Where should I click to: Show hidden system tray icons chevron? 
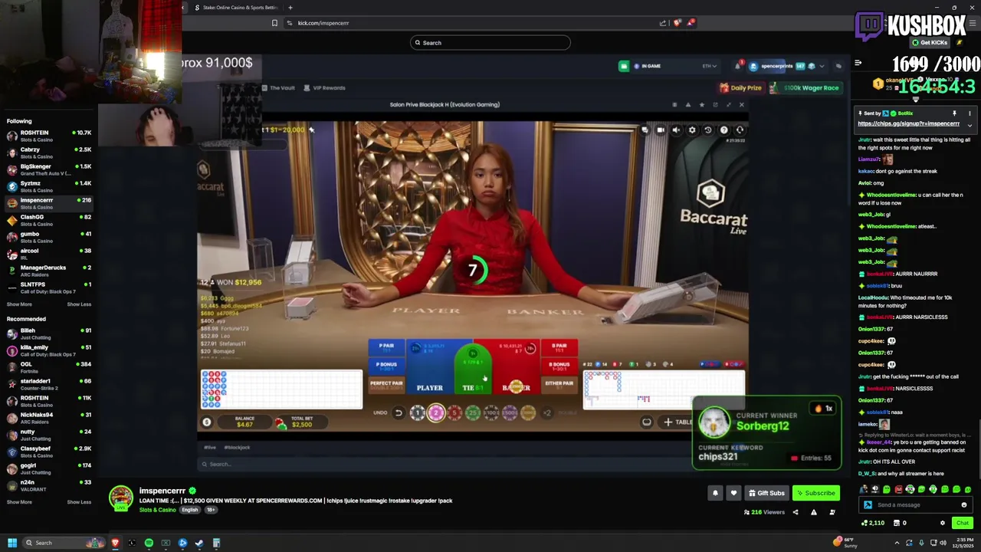click(x=897, y=543)
